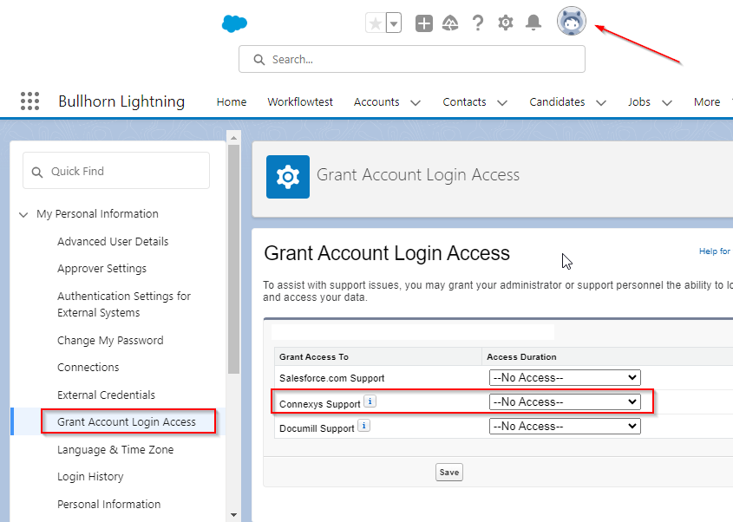This screenshot has width=733, height=522.
Task: Open the global actions plus icon
Action: point(424,23)
